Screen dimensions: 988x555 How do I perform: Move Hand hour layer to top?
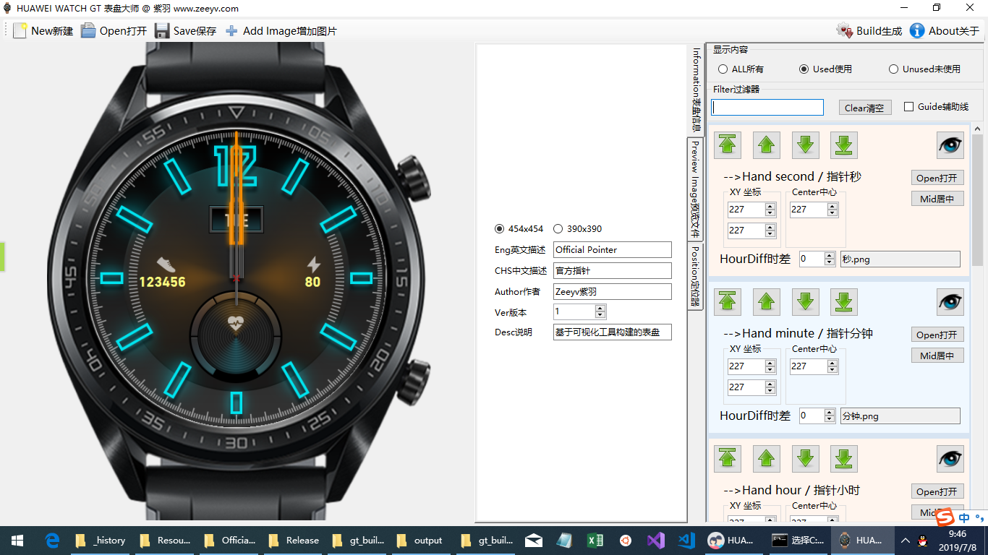click(728, 459)
